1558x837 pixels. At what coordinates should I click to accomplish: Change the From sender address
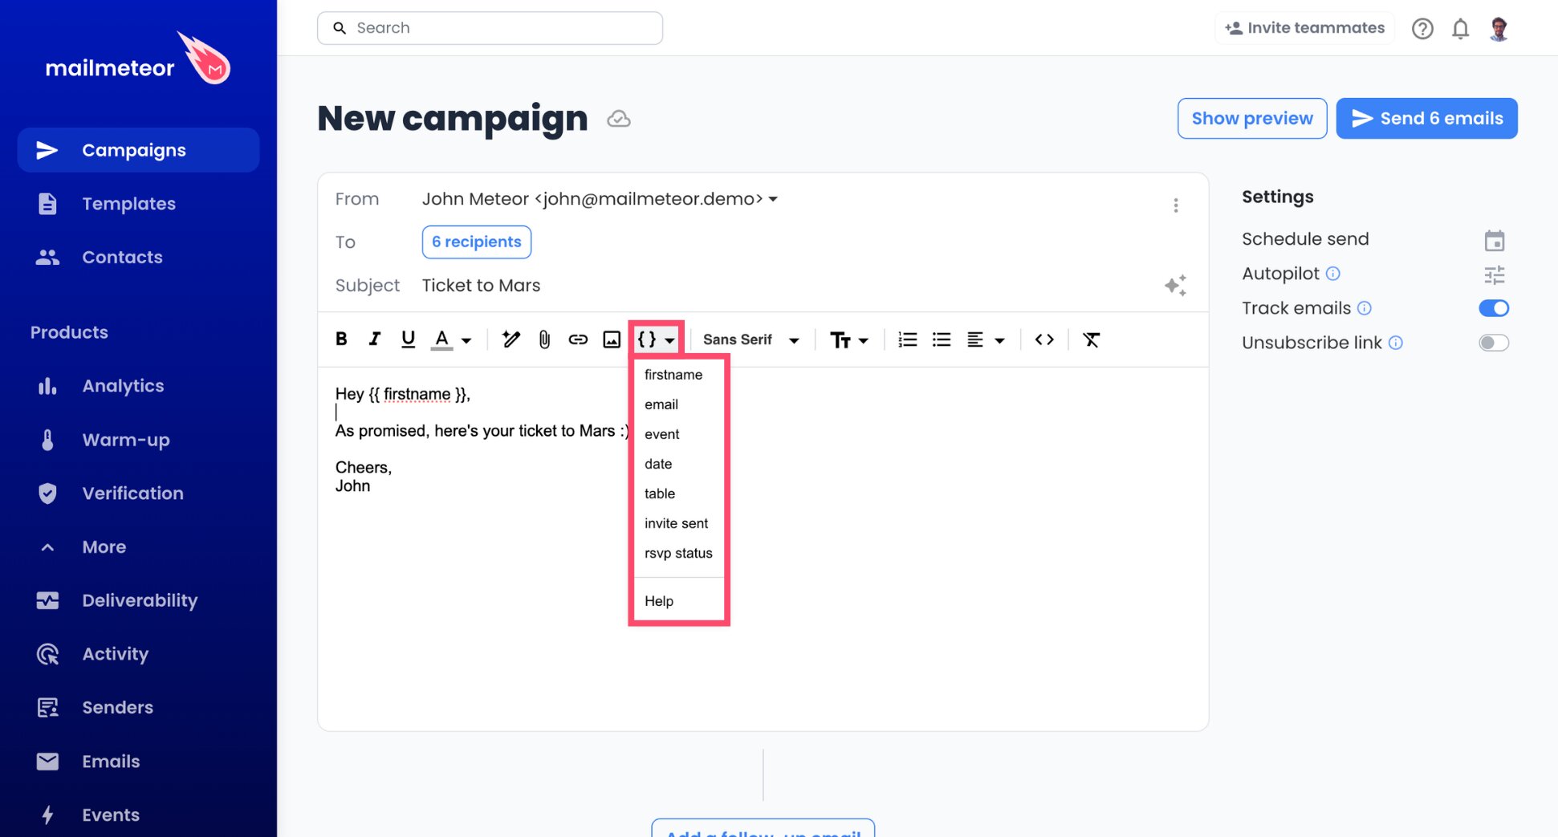600,199
